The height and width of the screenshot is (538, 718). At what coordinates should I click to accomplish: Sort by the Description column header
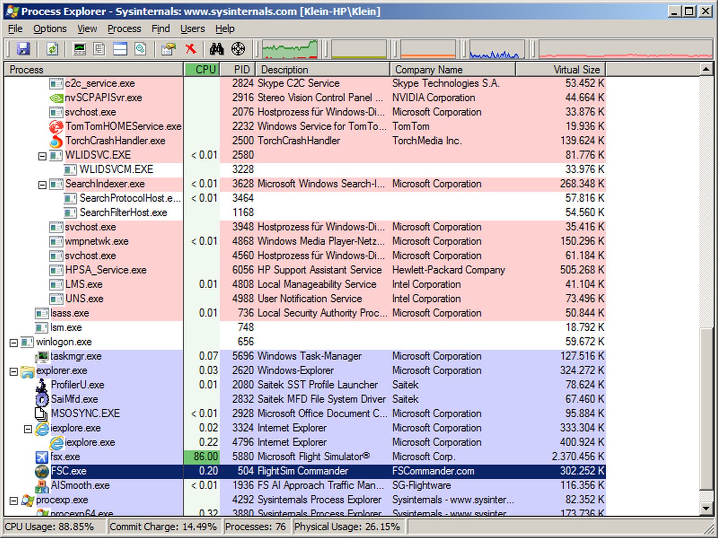tap(323, 69)
